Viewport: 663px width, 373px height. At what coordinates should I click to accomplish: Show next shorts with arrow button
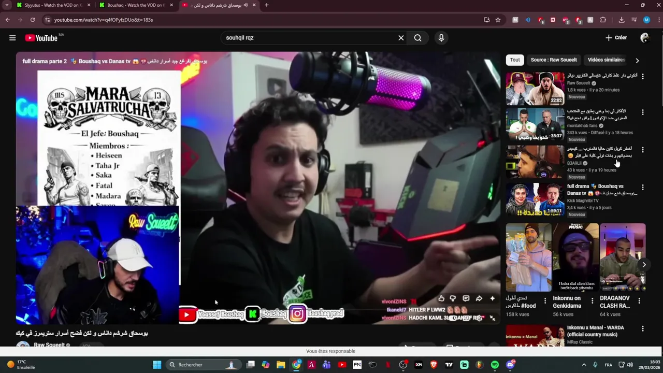tap(644, 265)
